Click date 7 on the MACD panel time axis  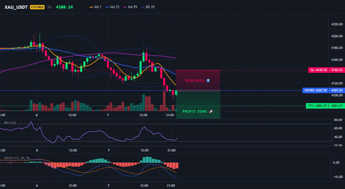tap(108, 186)
